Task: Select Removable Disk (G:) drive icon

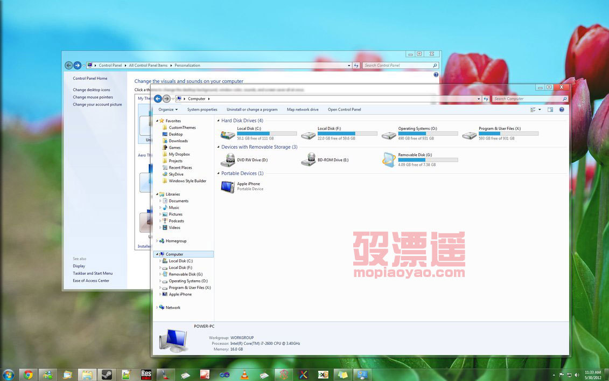Action: point(389,160)
